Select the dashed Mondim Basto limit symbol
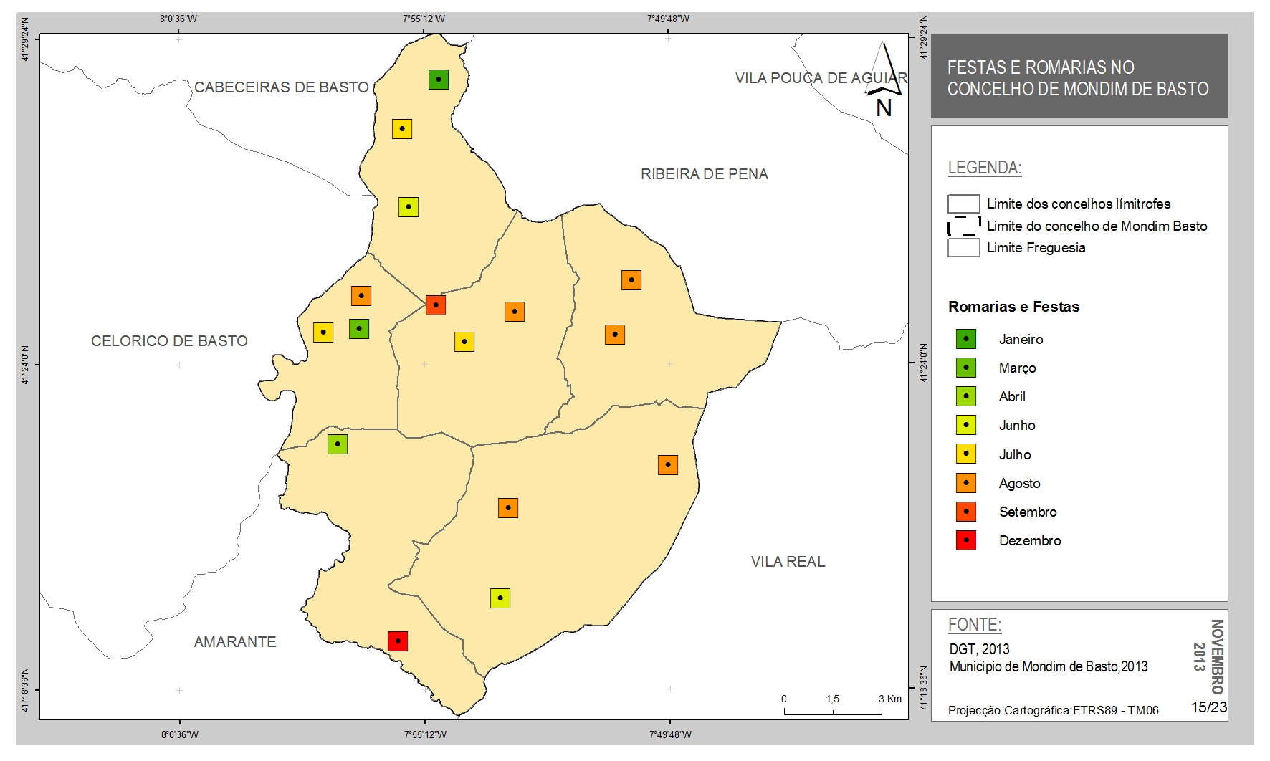The image size is (1270, 761). click(964, 226)
